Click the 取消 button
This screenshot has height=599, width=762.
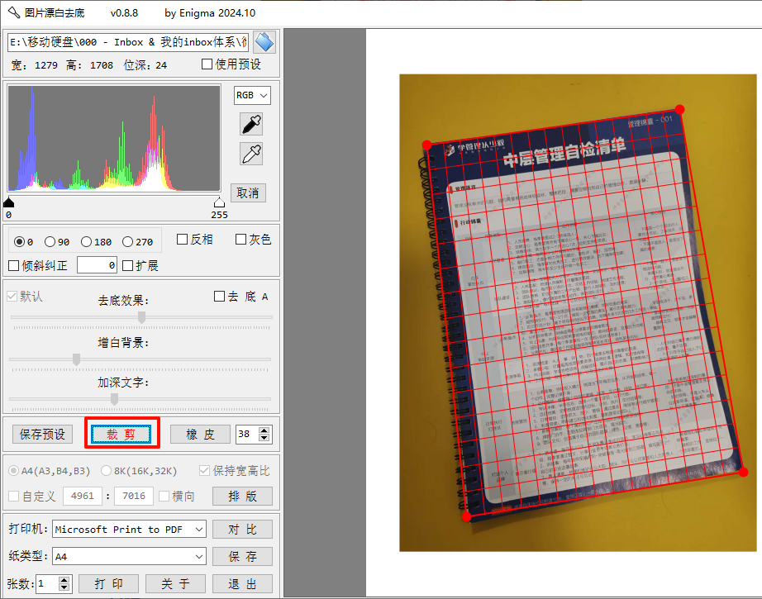point(248,193)
